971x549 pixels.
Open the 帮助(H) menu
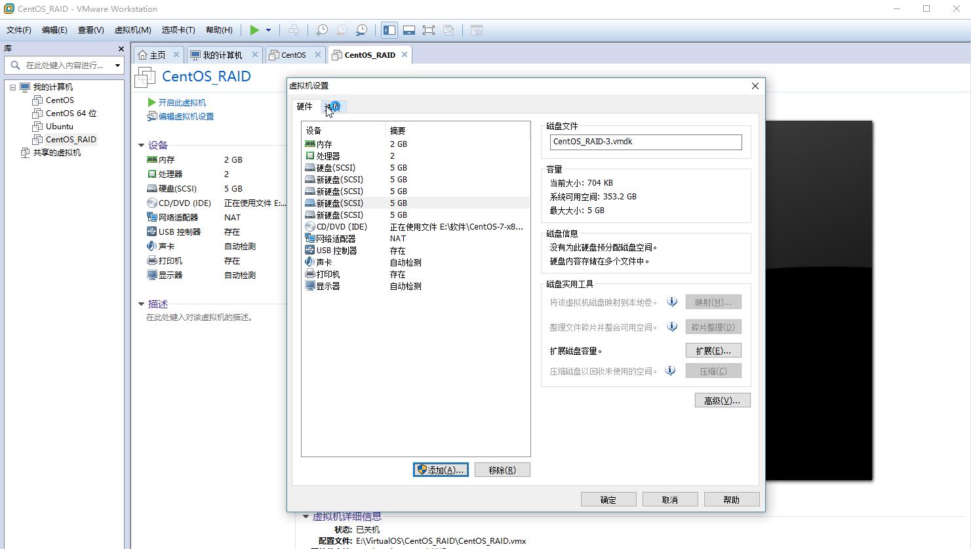coord(219,30)
